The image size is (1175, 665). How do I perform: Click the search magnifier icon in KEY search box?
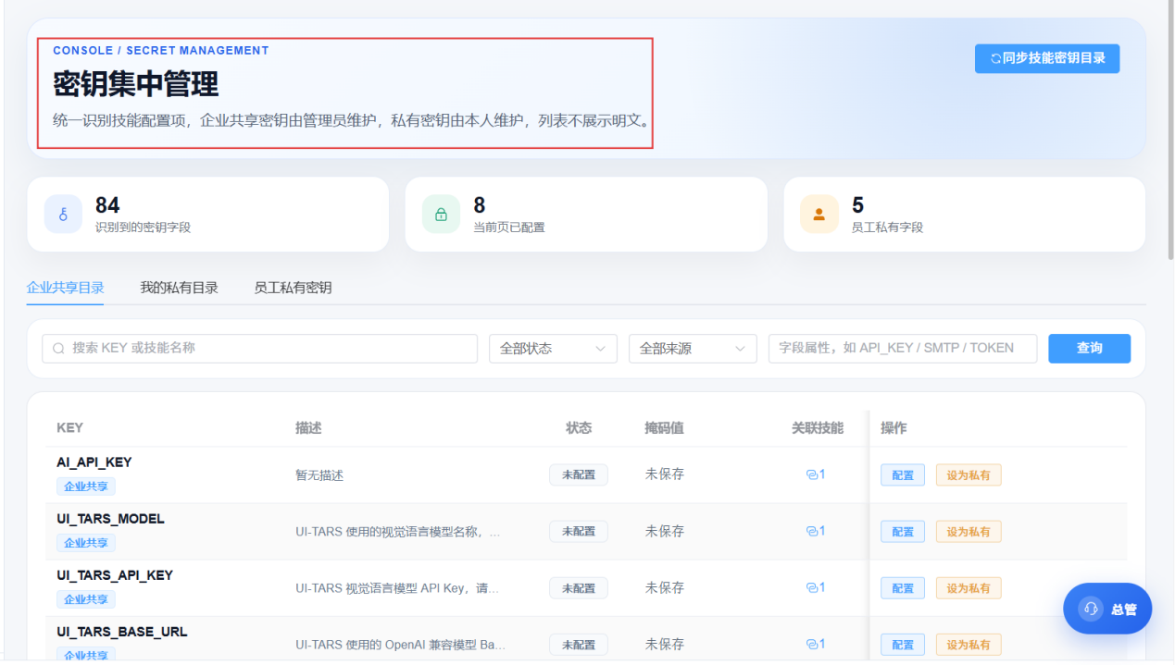click(x=59, y=349)
